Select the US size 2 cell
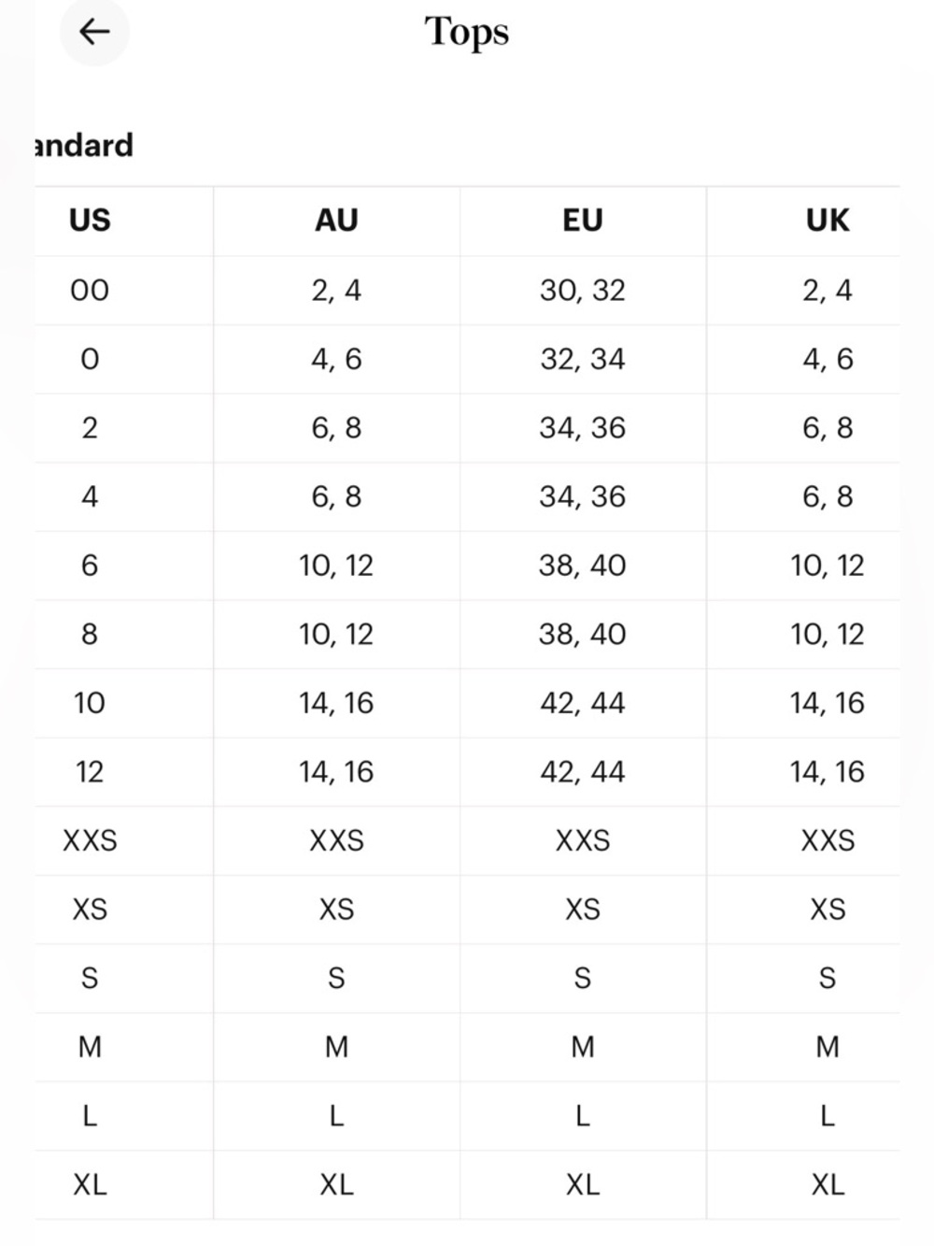 (90, 428)
